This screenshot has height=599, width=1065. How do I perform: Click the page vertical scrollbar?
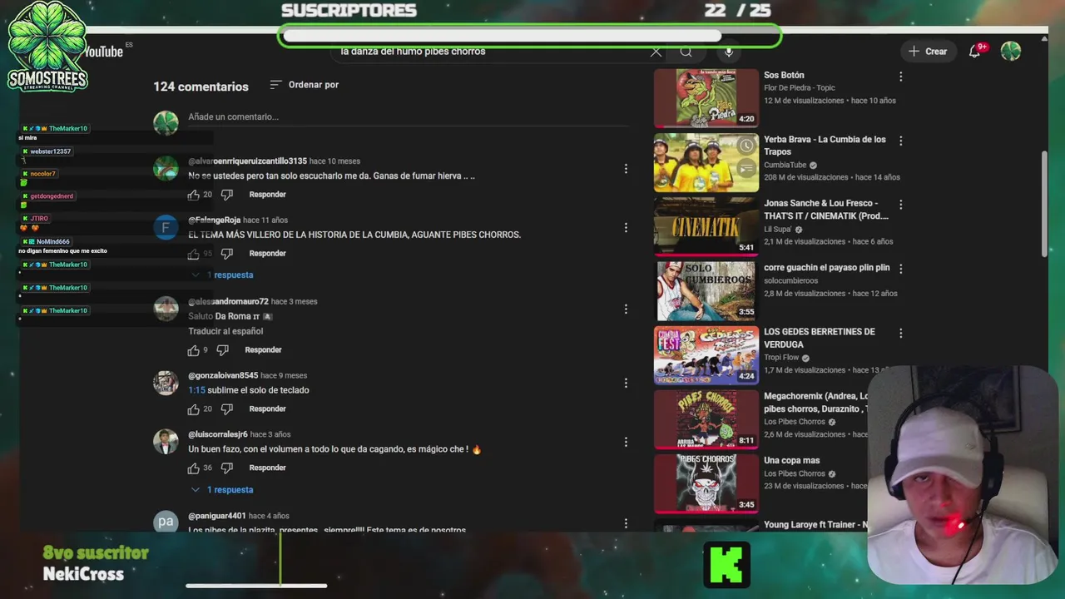point(1045,204)
